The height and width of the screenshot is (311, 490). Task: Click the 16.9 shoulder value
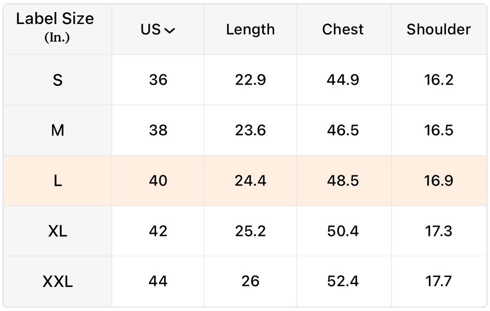click(x=438, y=181)
